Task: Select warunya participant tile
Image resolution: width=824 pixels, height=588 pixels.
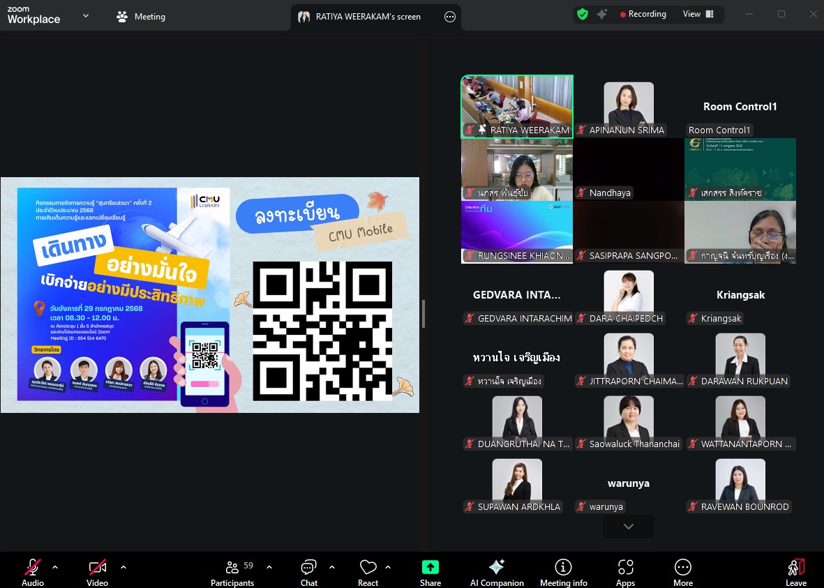Action: tap(629, 483)
